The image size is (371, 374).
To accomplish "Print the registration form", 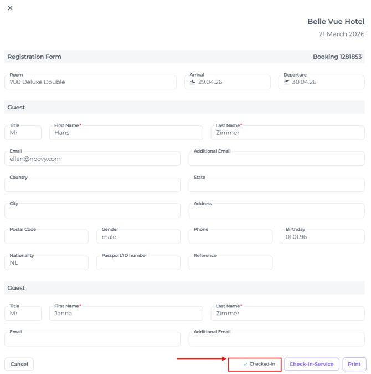I will pyautogui.click(x=354, y=365).
